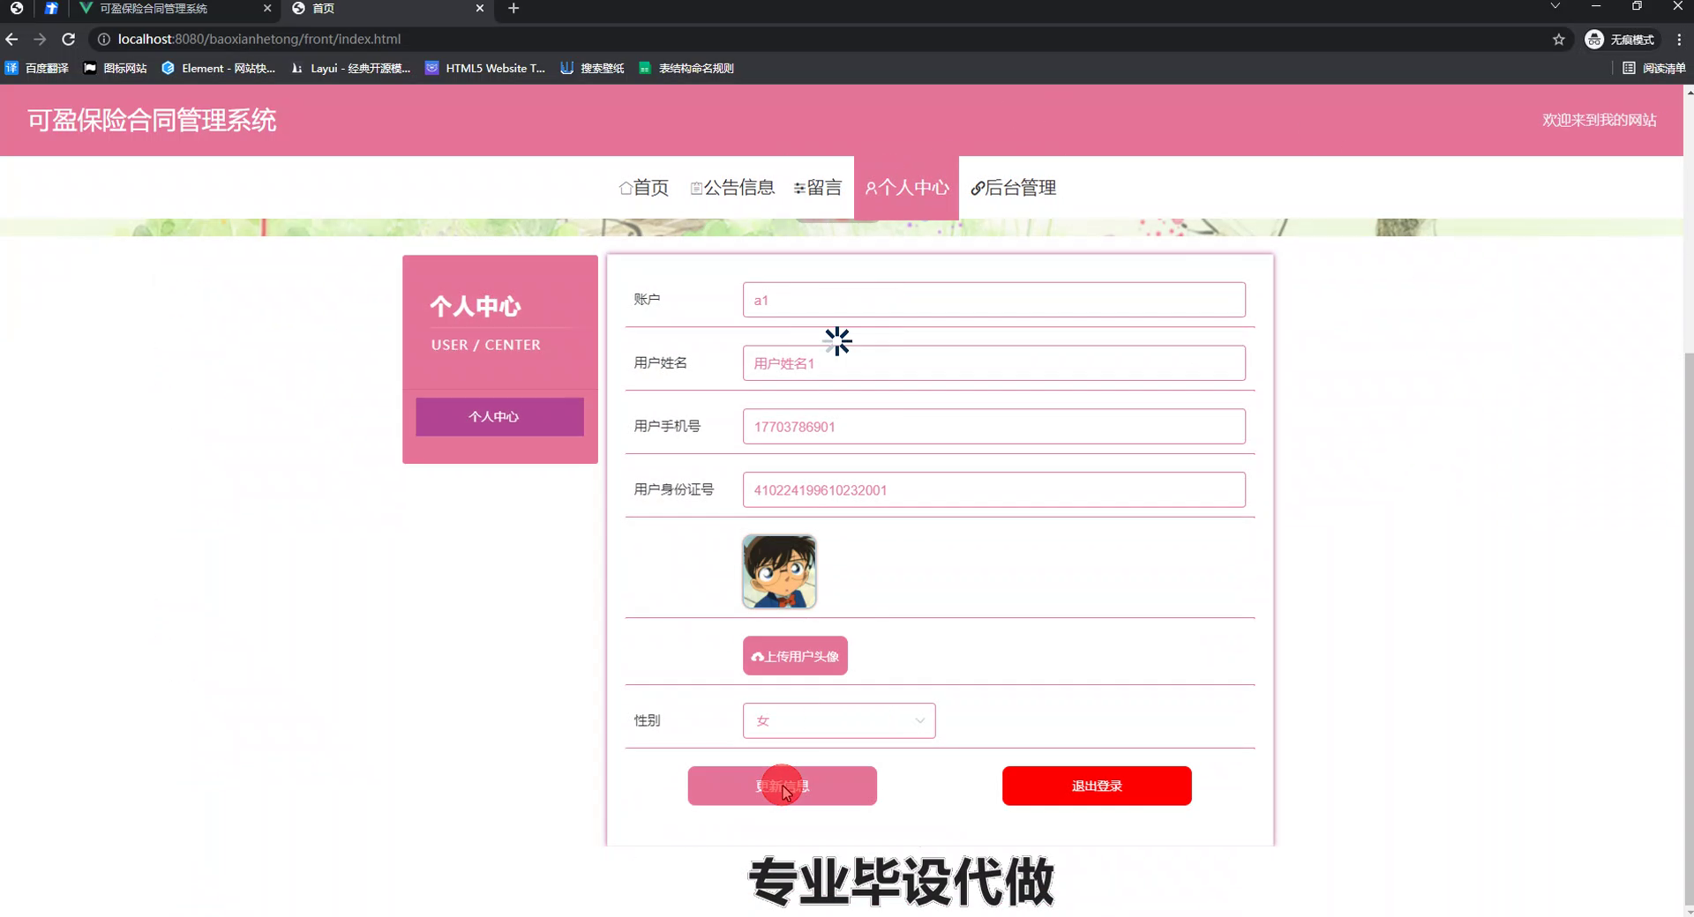Image resolution: width=1694 pixels, height=917 pixels.
Task: Go to 首页 in navigation menu
Action: [x=644, y=188]
